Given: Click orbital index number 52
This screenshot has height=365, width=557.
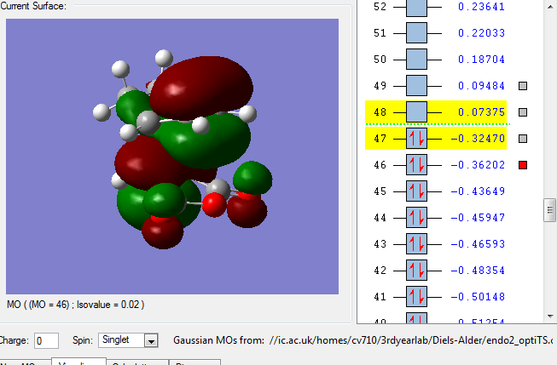Looking at the screenshot, I should click(x=380, y=7).
